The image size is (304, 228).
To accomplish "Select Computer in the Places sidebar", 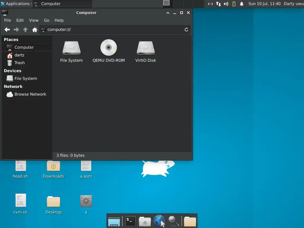I will click(x=27, y=47).
